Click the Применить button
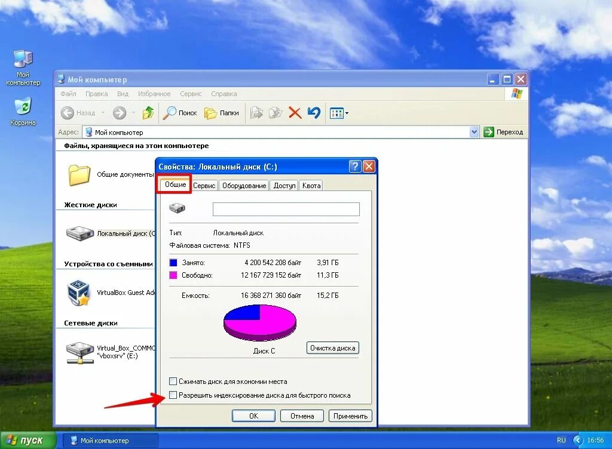The image size is (612, 449). pyautogui.click(x=350, y=416)
